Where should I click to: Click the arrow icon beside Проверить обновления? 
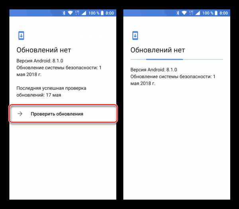20,113
